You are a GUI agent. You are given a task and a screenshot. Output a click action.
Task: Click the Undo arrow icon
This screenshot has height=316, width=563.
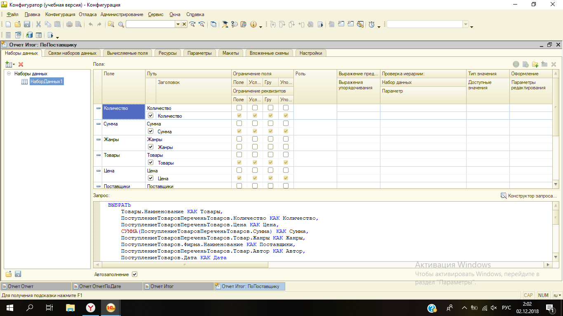click(x=90, y=24)
